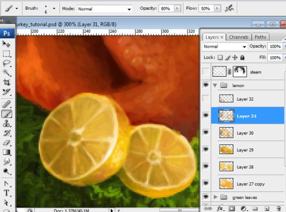This screenshot has height=212, width=286.
Task: Toggle lock all
Action: tap(243, 57)
